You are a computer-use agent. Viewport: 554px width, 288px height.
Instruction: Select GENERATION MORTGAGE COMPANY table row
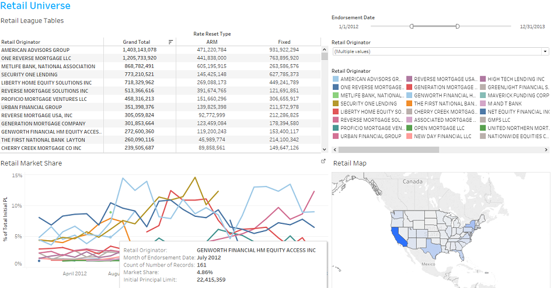(x=161, y=124)
